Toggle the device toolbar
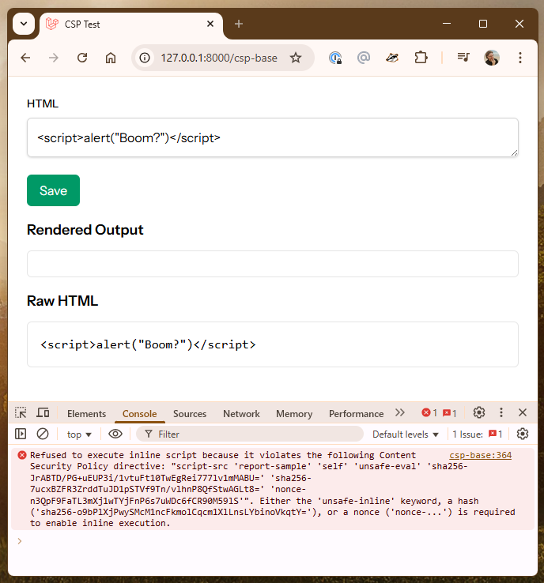 click(x=43, y=412)
